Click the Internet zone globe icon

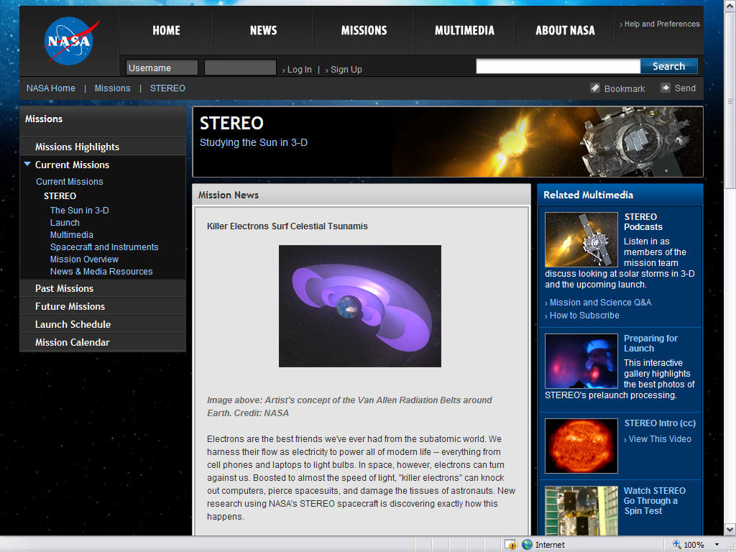527,545
